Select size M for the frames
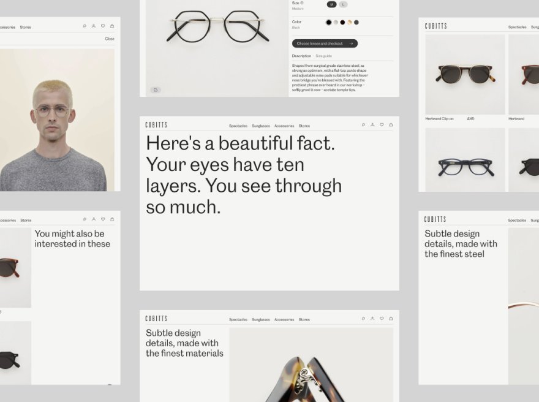 [x=331, y=4]
